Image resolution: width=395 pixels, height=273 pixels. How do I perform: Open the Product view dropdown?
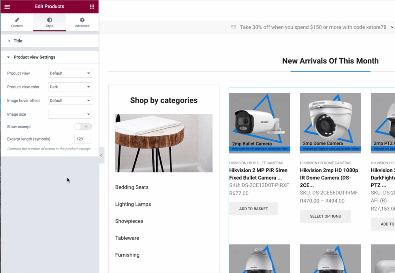[70, 73]
